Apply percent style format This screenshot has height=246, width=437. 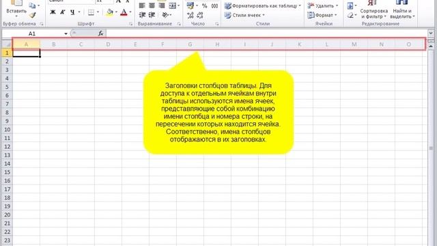pos(205,5)
